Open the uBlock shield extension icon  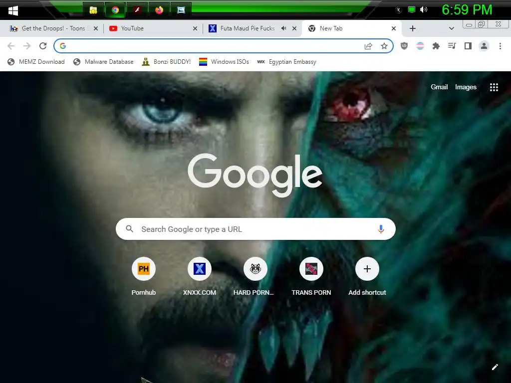(404, 46)
